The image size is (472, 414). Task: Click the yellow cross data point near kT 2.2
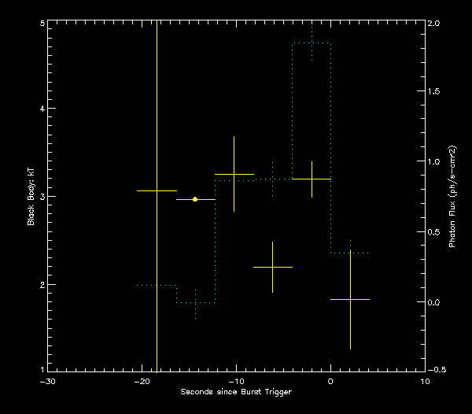272,267
